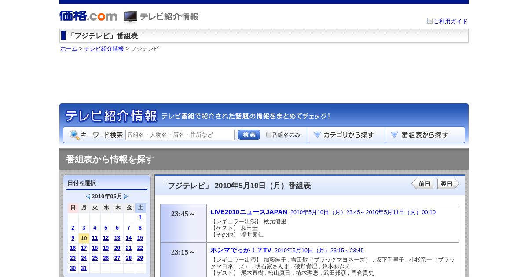Select May 21 in the calendar
This screenshot has width=528, height=277.
pyautogui.click(x=128, y=248)
